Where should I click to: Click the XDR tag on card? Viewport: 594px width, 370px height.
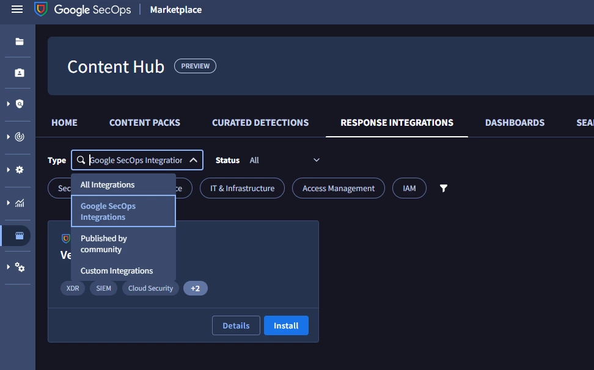(x=73, y=288)
